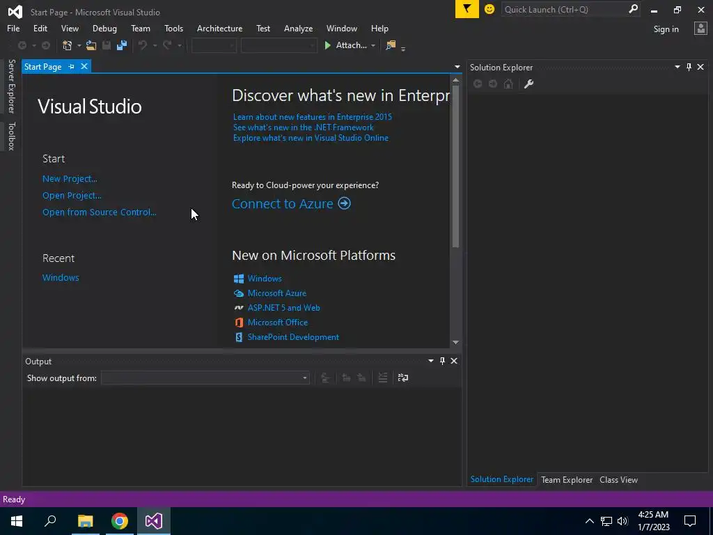
Task: Click the single Save disk toolbar icon
Action: coord(107,45)
